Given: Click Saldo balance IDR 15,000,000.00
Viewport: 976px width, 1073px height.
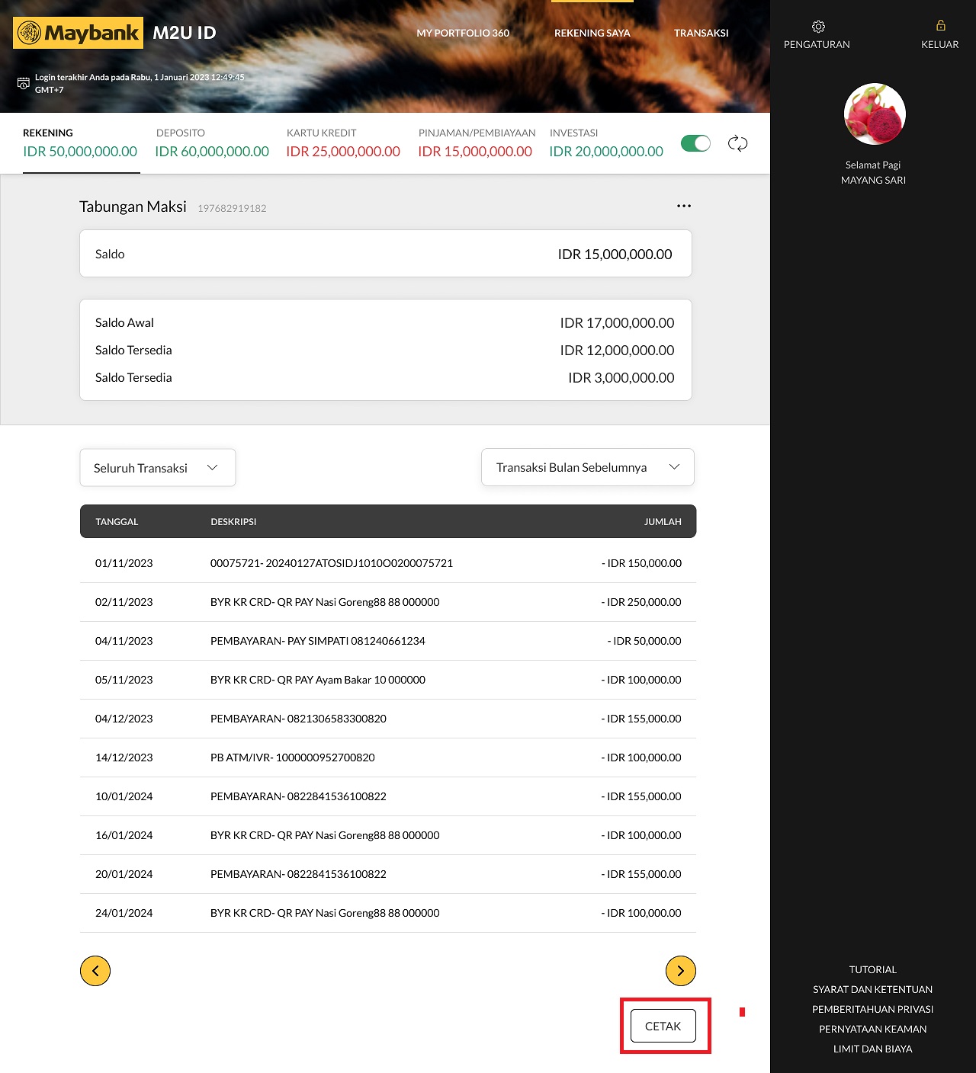Looking at the screenshot, I should tap(615, 255).
